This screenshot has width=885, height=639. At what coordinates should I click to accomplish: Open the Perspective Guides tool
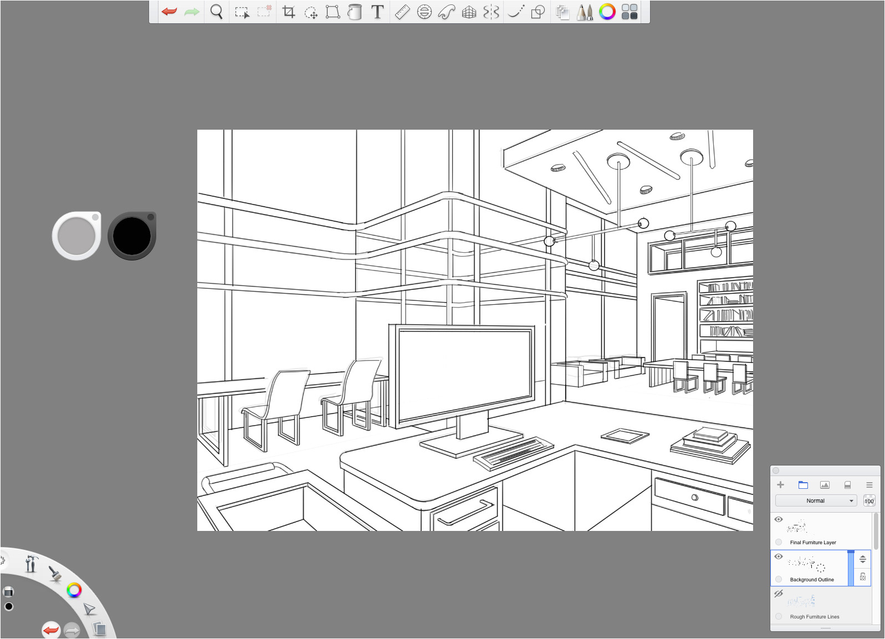coord(469,12)
